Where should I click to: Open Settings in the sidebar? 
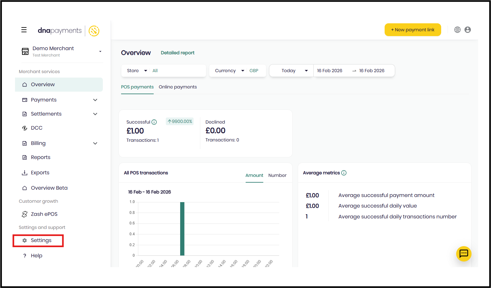(41, 240)
